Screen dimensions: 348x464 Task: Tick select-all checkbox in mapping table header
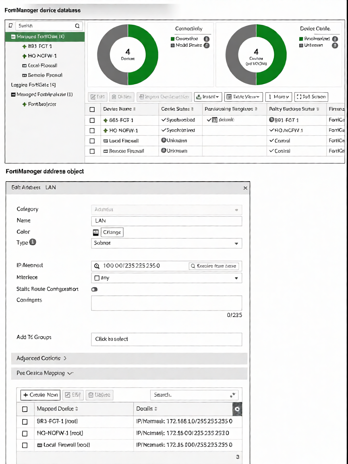click(x=25, y=409)
